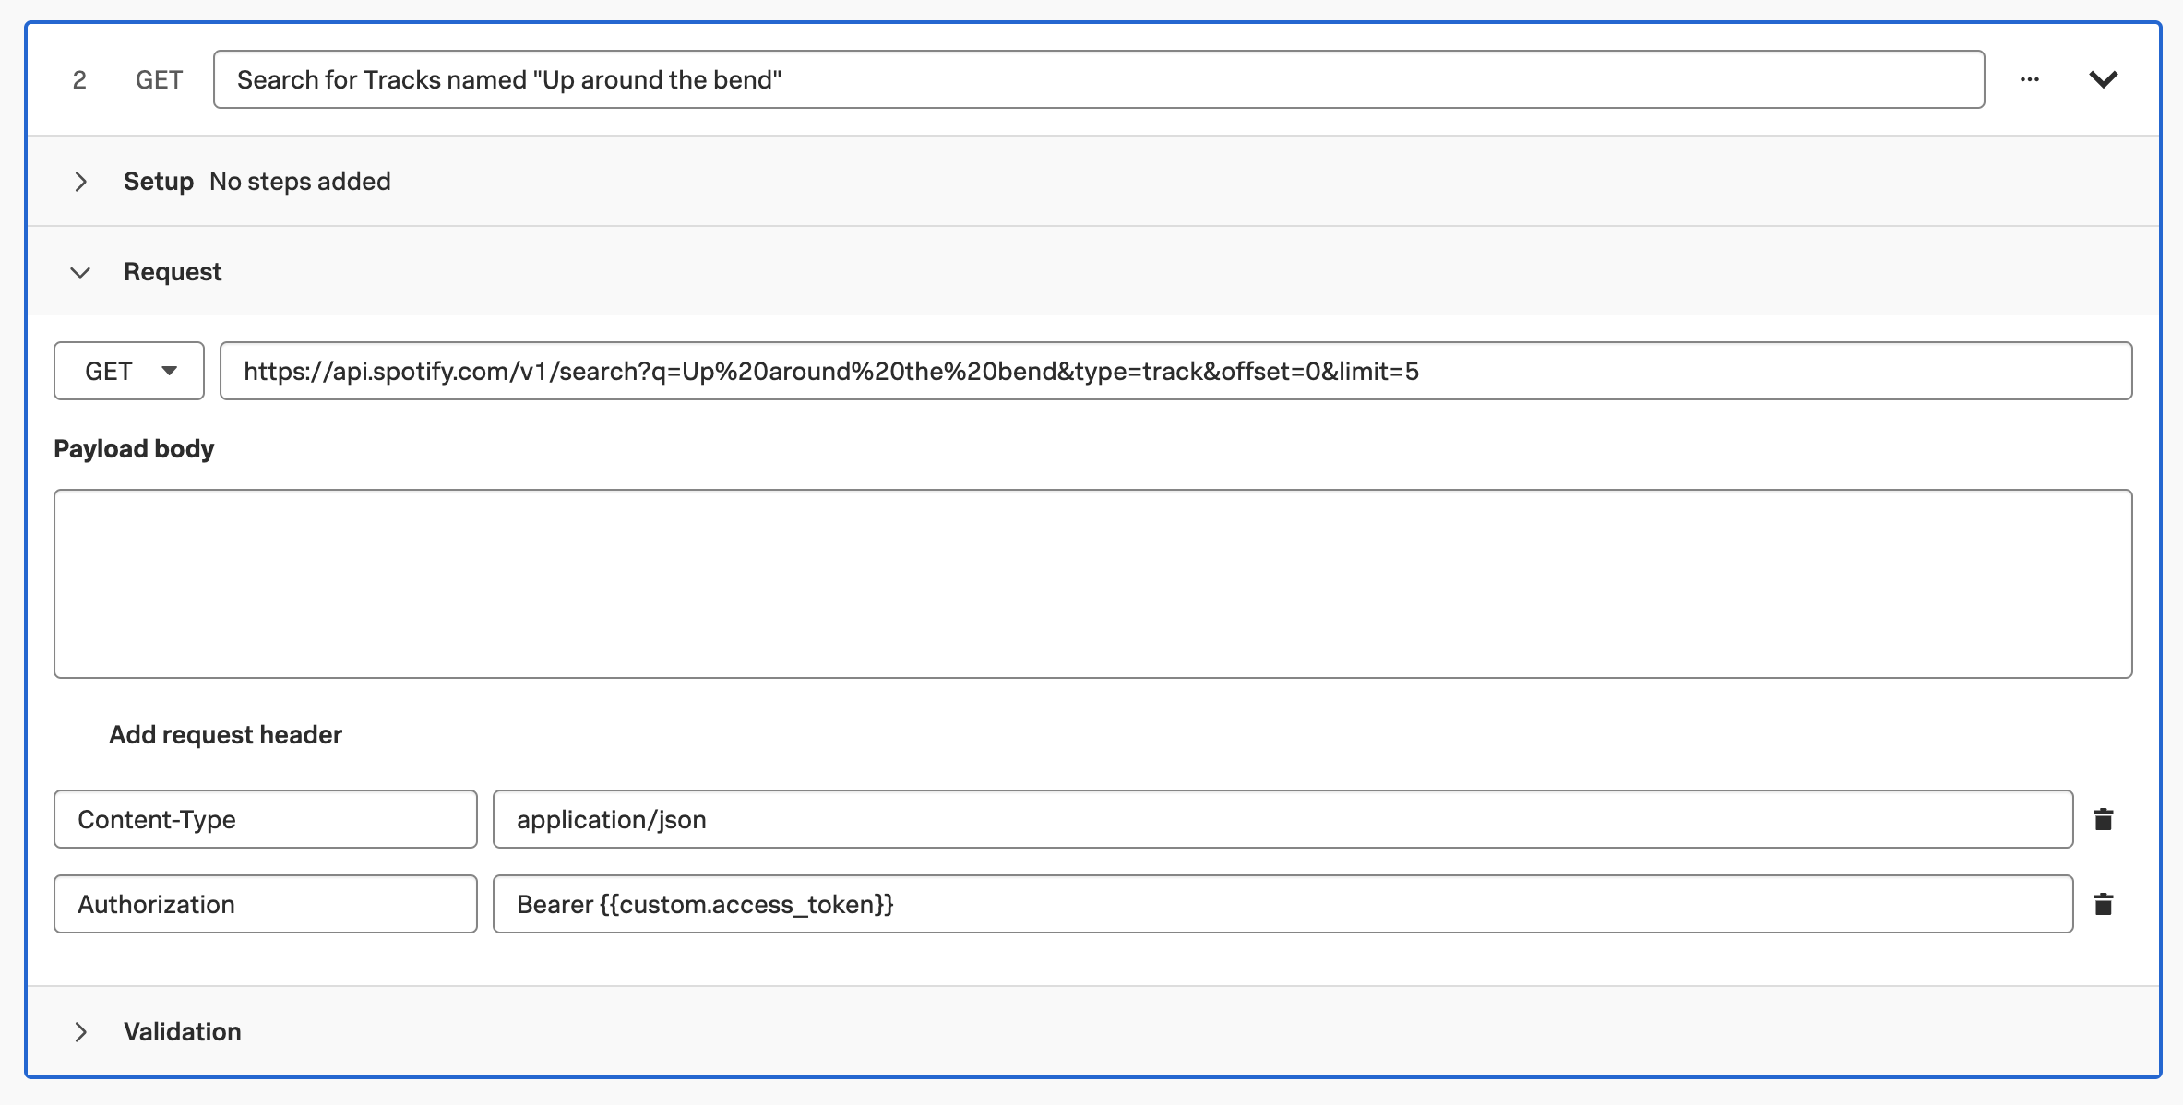The height and width of the screenshot is (1105, 2183).
Task: Remove the Authorization header via trash icon
Action: tap(2103, 904)
